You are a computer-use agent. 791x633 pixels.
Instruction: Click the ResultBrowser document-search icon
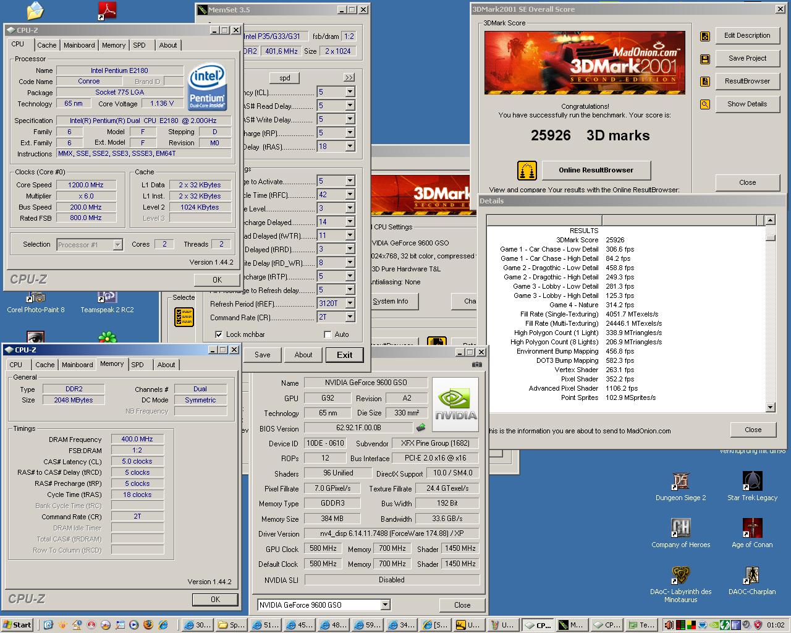(705, 82)
